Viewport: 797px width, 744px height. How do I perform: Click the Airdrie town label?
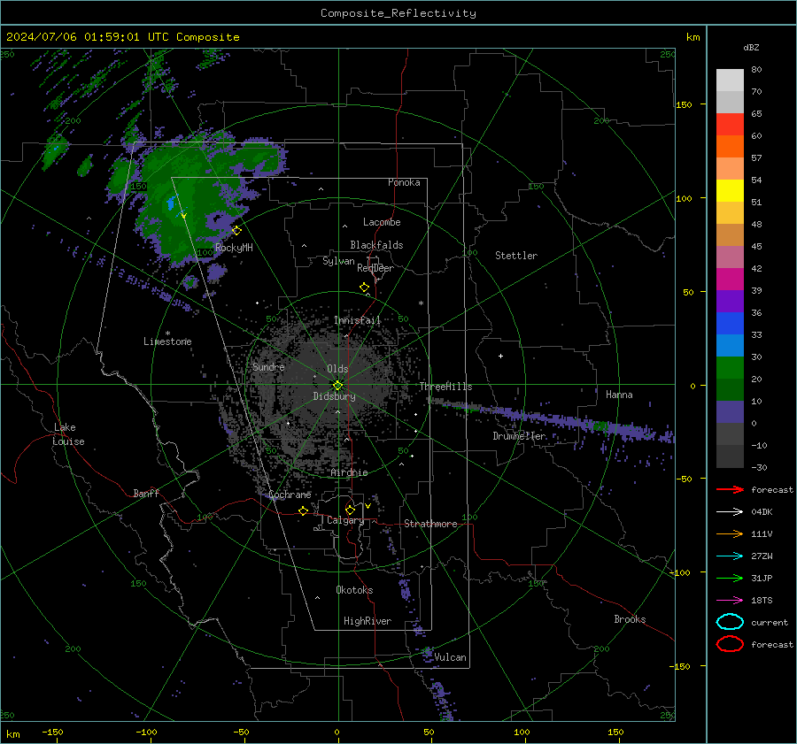(x=349, y=472)
